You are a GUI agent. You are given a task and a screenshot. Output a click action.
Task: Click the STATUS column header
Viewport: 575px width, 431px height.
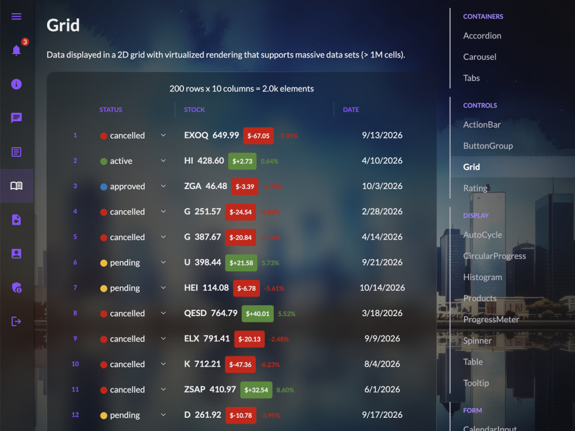tap(110, 110)
